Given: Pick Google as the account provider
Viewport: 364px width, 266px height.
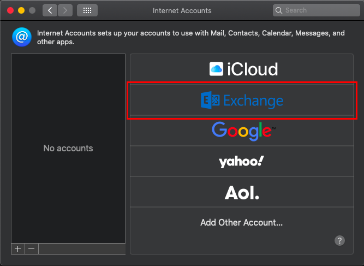Looking at the screenshot, I should [x=243, y=130].
